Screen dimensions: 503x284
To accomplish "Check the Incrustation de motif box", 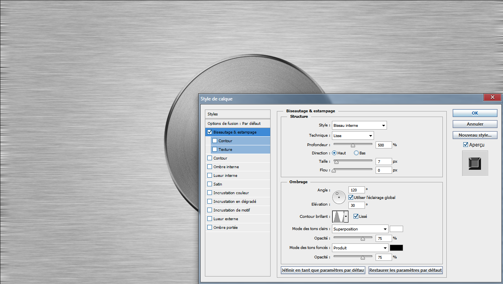I will coord(210,210).
